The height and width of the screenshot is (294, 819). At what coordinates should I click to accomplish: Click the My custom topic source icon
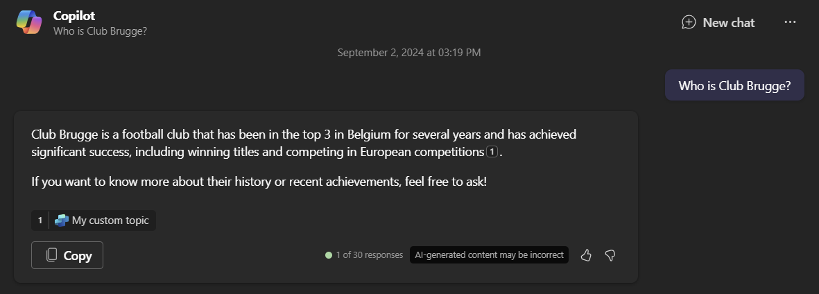pos(62,220)
